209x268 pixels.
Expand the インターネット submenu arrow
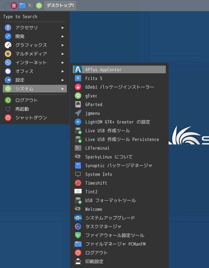coord(63,62)
